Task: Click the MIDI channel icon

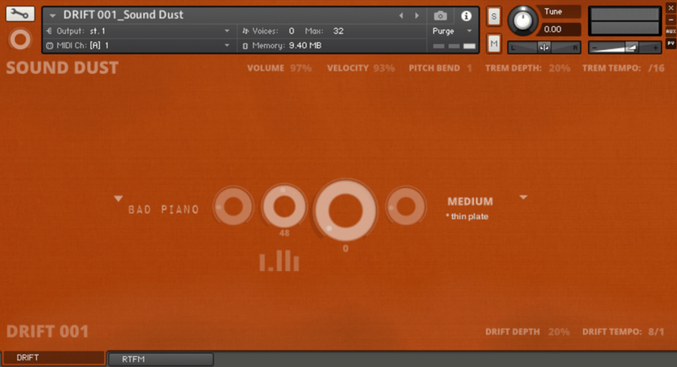Action: point(49,46)
